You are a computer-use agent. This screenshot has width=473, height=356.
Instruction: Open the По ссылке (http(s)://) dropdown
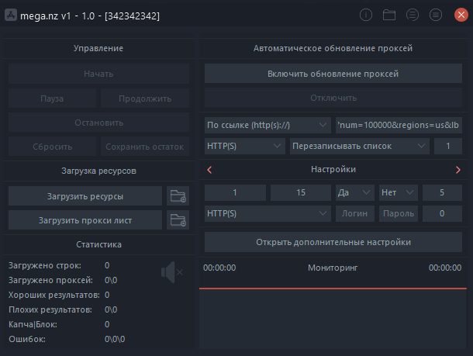coord(268,124)
